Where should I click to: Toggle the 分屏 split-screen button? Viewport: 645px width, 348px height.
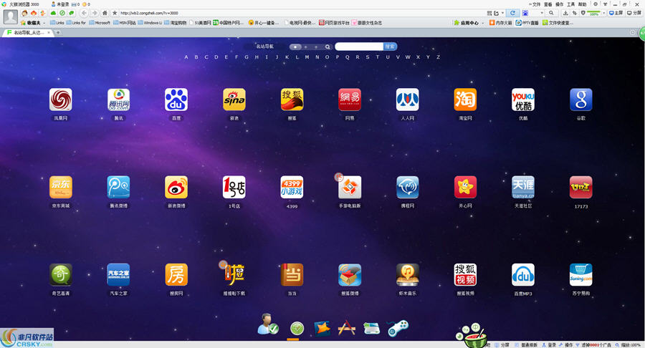pos(634,13)
